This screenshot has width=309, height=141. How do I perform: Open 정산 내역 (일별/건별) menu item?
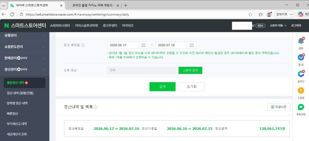20,93
